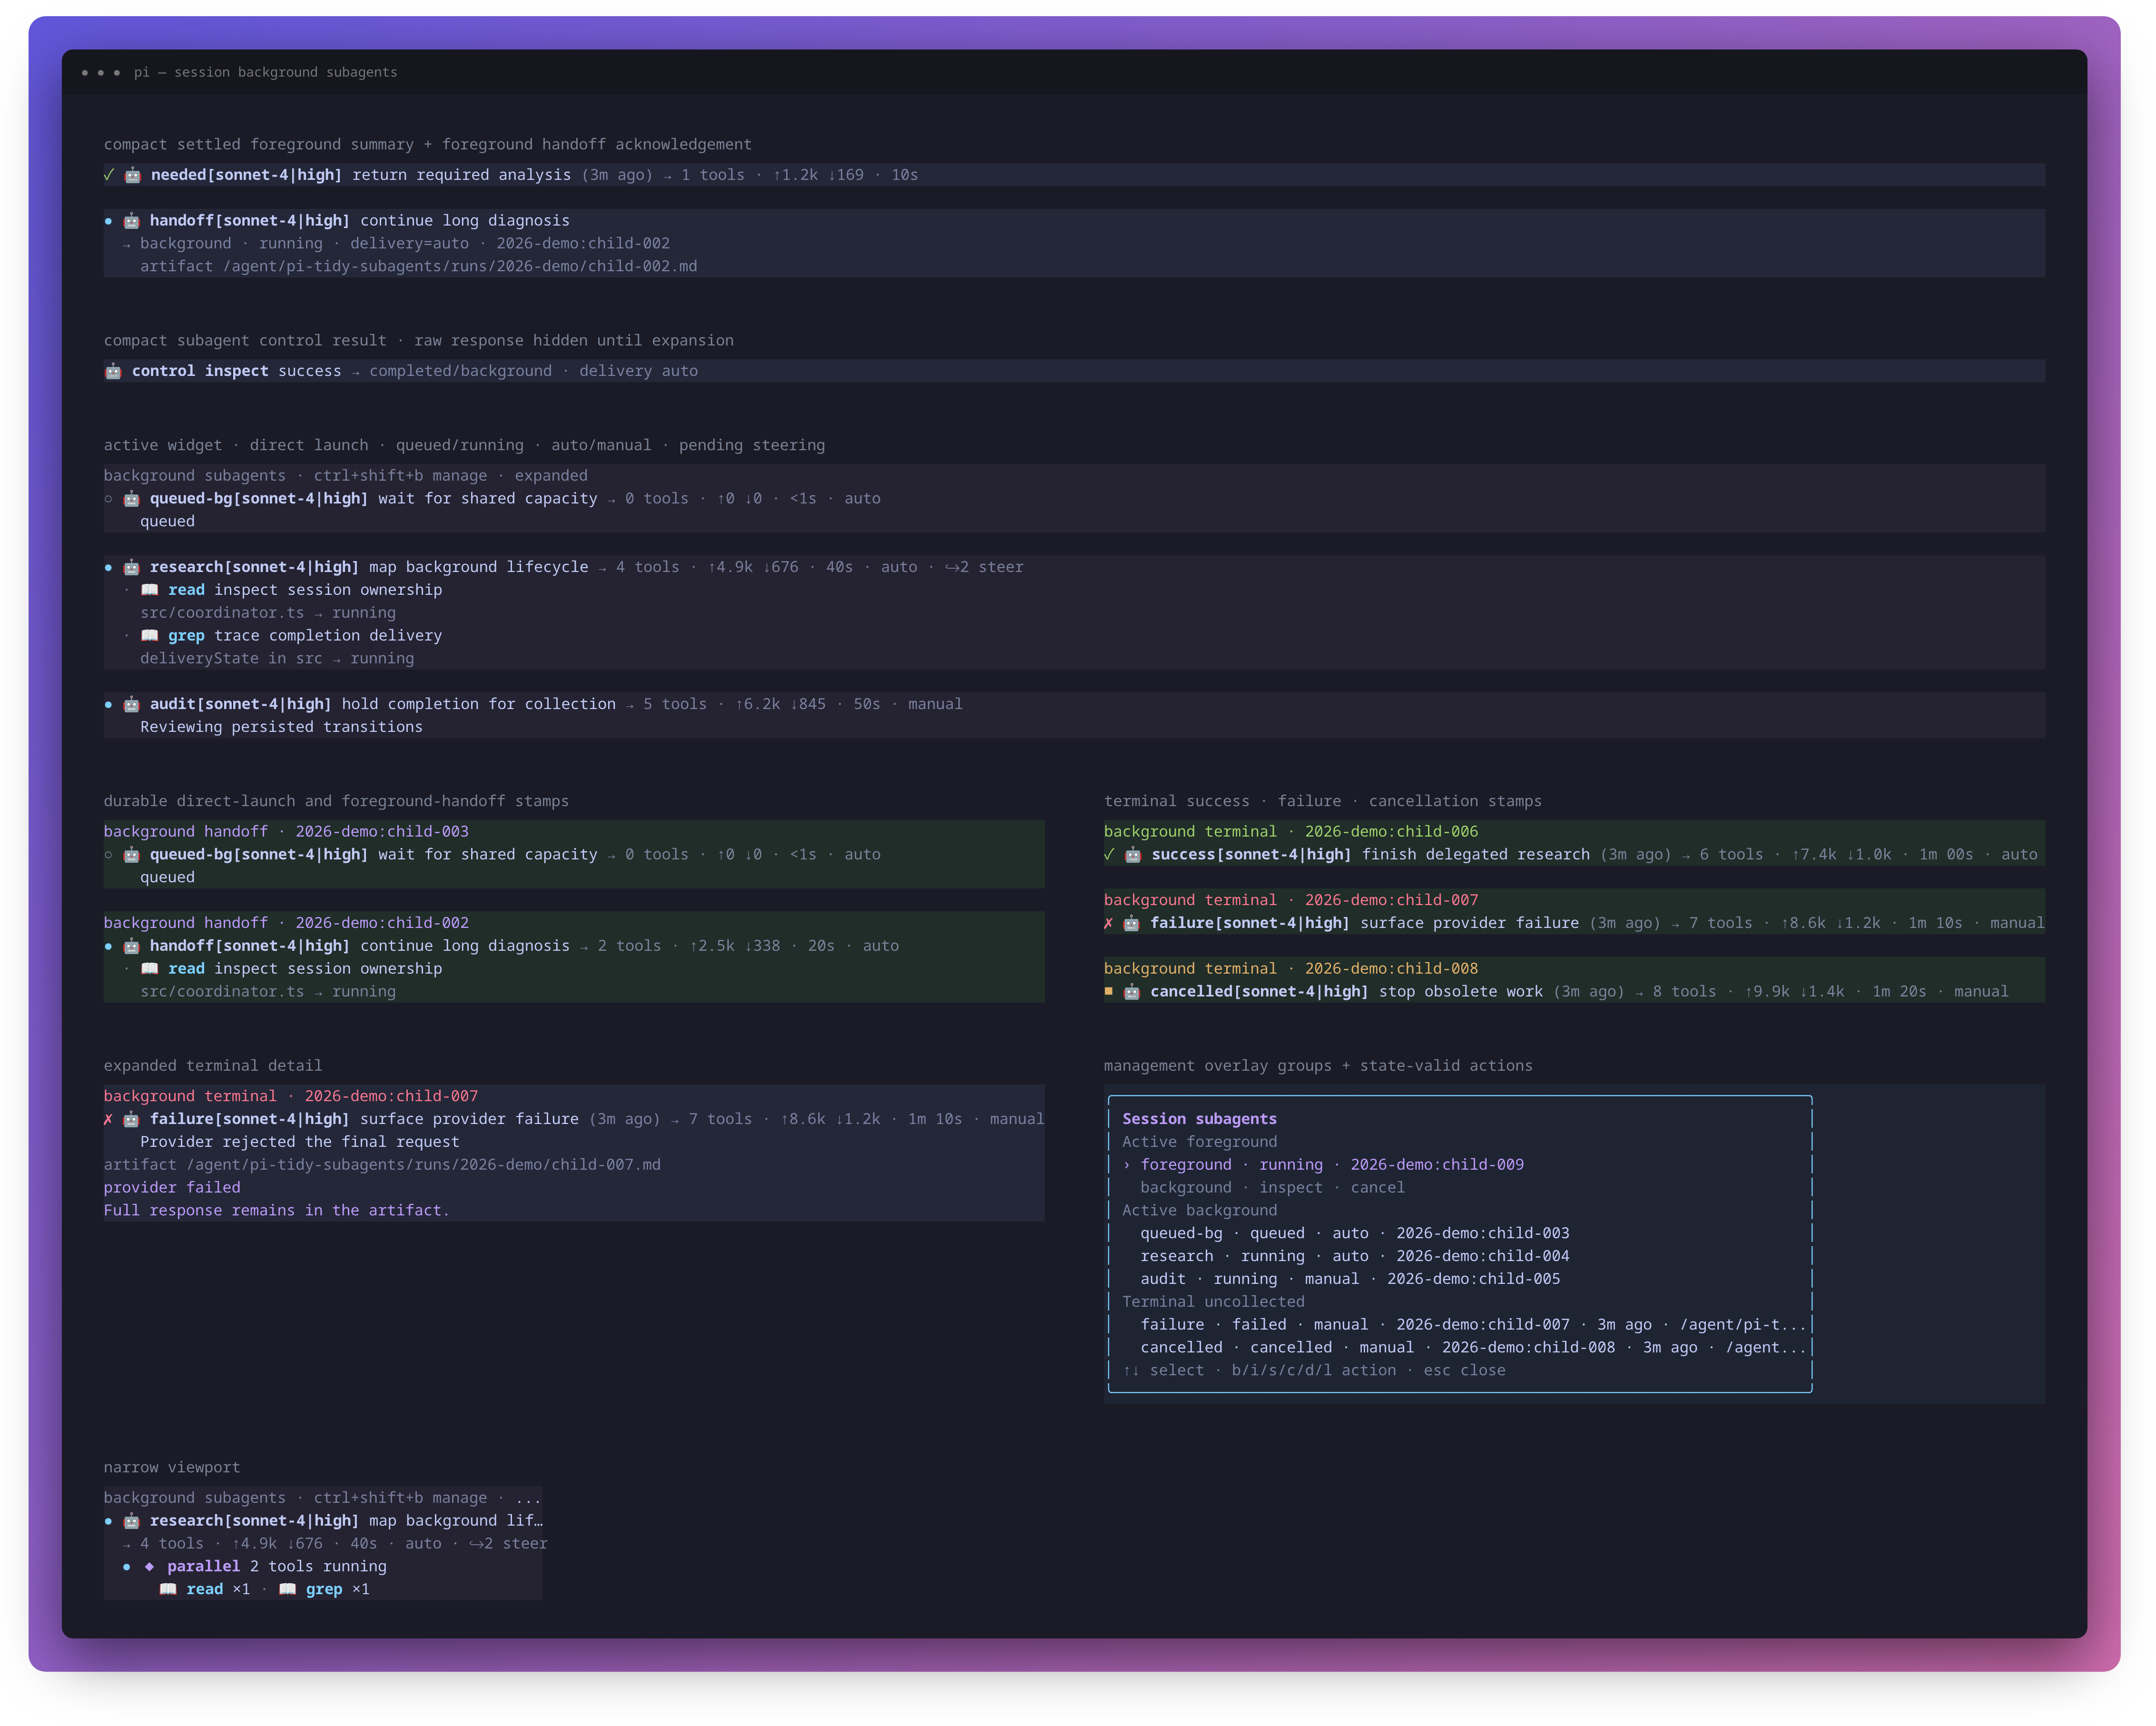The image size is (2156, 1726).
Task: Click the robot icon before success[sonnet-4|high]
Action: click(x=1133, y=854)
